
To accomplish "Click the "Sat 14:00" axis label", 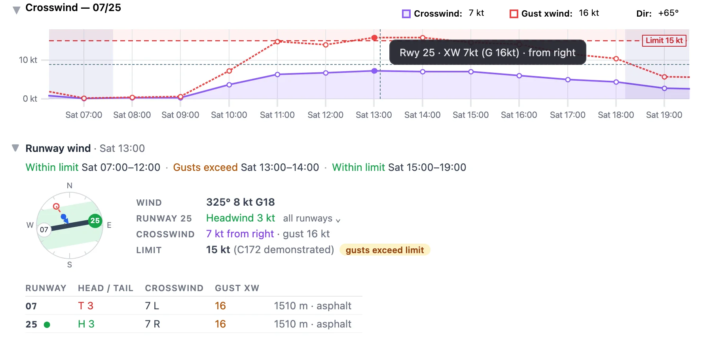I will point(423,115).
